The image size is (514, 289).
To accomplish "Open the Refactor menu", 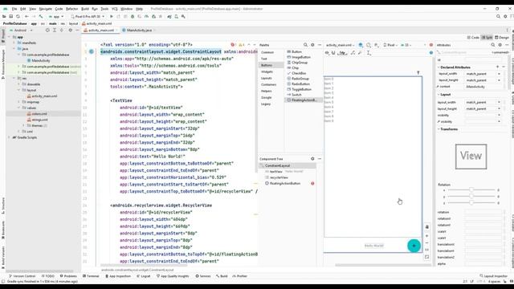I will click(x=71, y=9).
